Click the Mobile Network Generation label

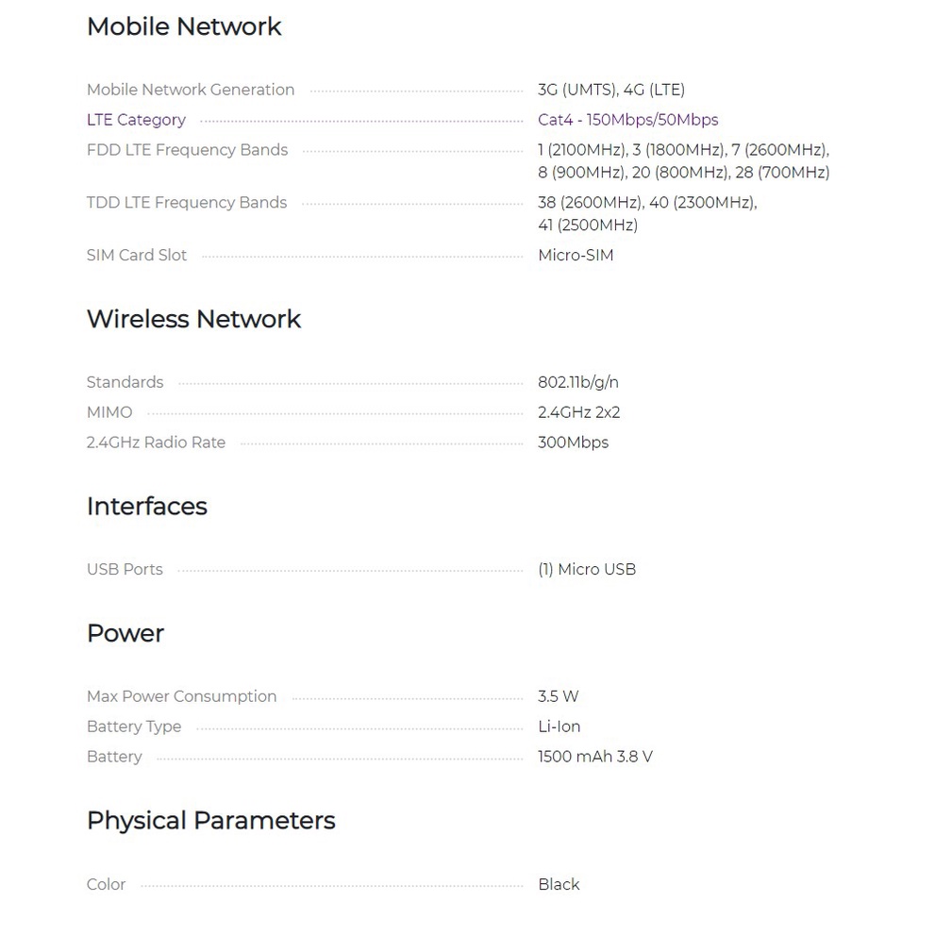191,90
